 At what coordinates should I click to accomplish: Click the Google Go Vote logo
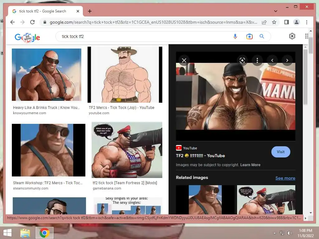tap(27, 37)
